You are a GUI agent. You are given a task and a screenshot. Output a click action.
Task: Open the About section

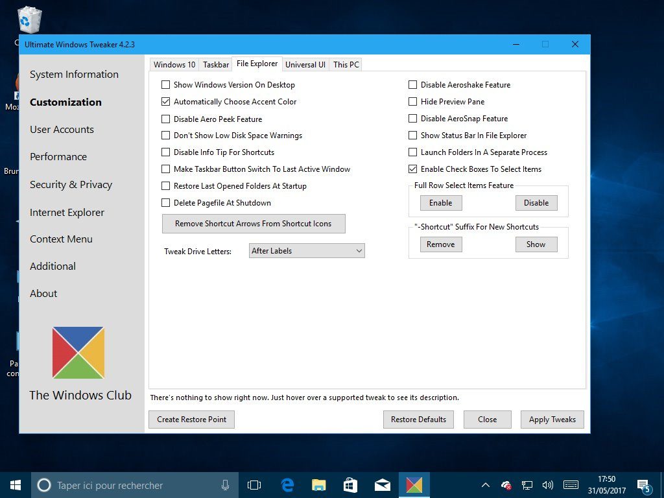click(43, 294)
